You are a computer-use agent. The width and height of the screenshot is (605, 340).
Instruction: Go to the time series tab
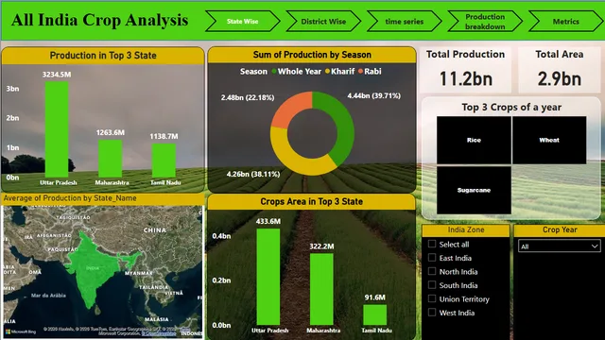(404, 21)
